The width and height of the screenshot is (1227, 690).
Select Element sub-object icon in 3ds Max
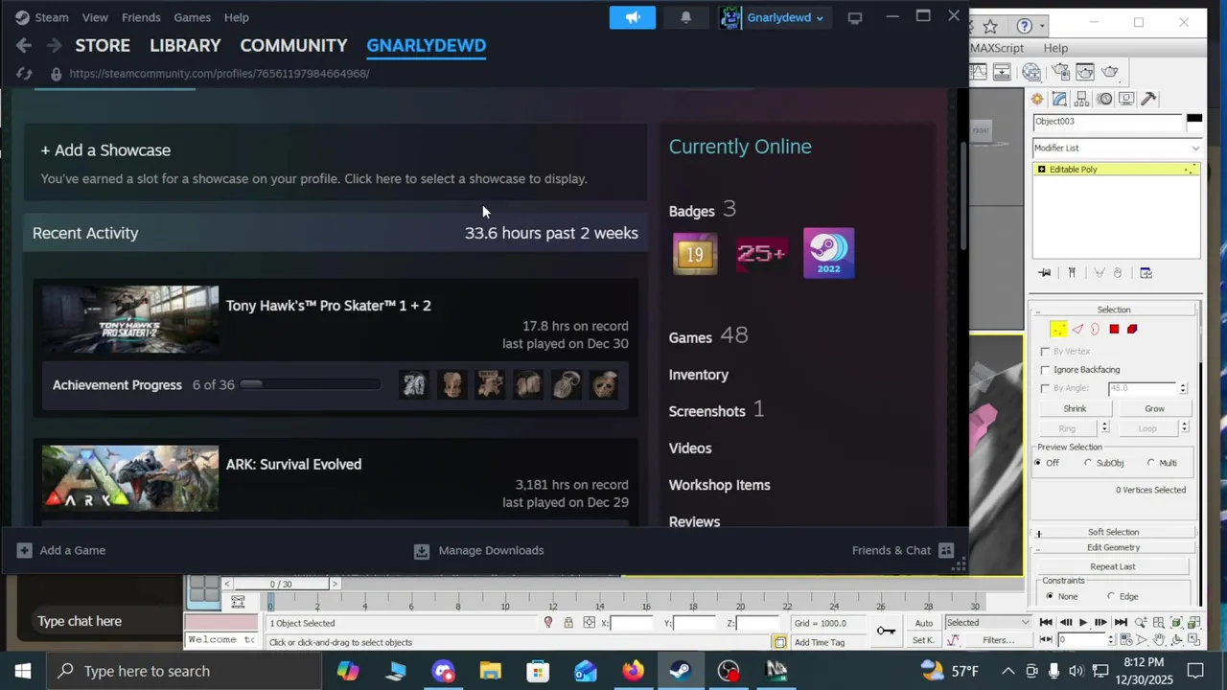point(1132,329)
